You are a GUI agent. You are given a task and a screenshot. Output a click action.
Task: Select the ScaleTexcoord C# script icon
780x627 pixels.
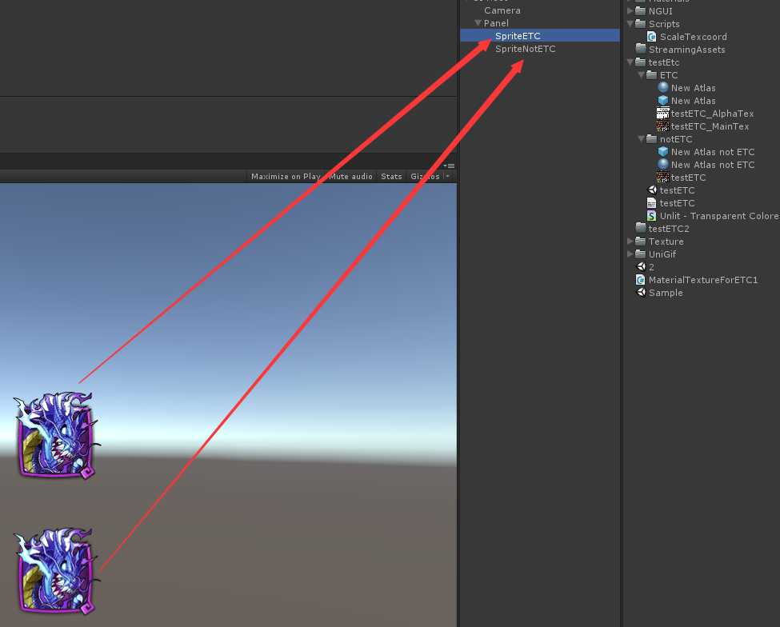coord(652,37)
